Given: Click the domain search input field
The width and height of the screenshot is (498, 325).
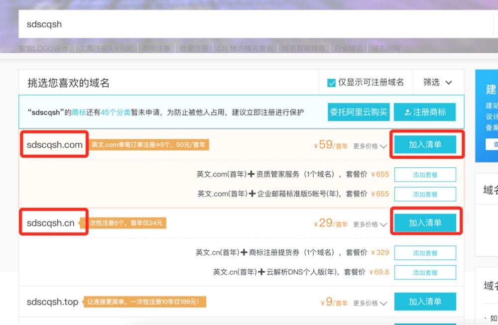Looking at the screenshot, I should (x=249, y=24).
